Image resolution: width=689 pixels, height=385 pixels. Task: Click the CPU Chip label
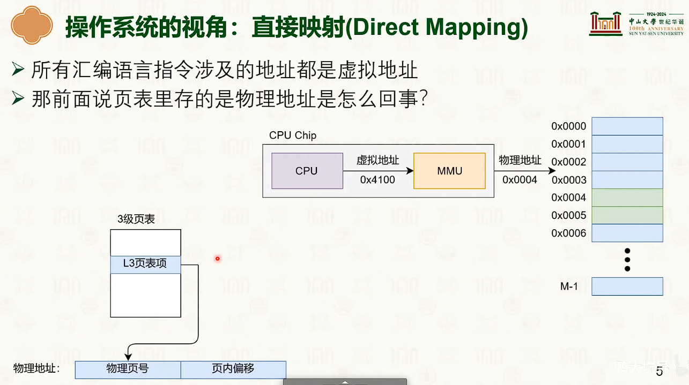point(293,135)
